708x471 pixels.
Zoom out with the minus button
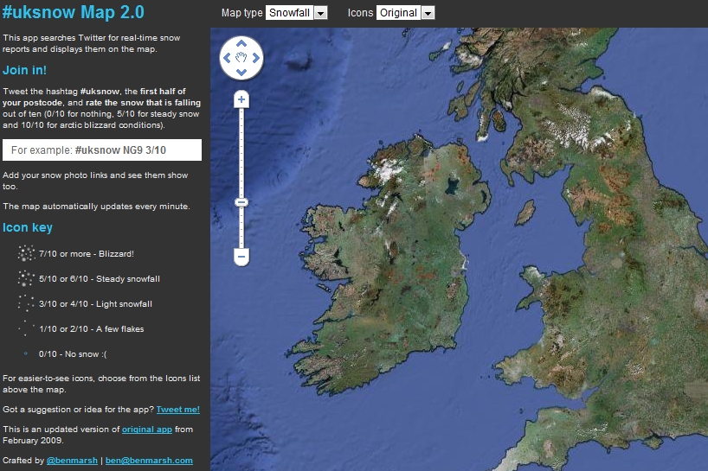[241, 257]
